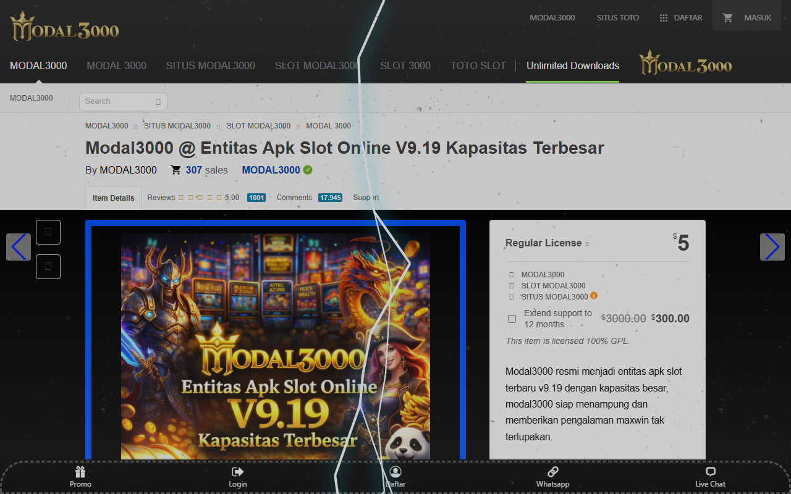Click the Modal3000 slot preview image
Image resolution: width=791 pixels, height=494 pixels.
(x=276, y=346)
